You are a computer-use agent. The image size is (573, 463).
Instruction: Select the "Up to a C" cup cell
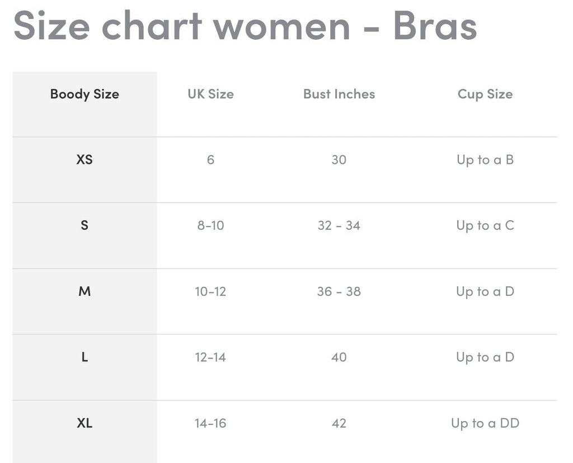pos(485,226)
